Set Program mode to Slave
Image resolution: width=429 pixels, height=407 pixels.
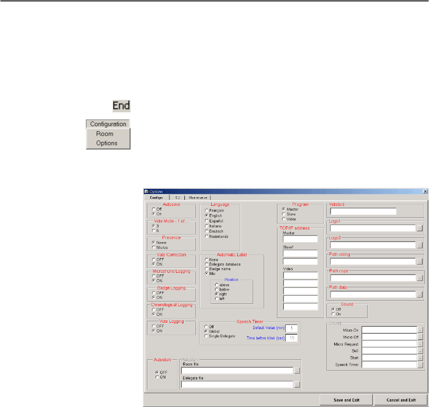[x=283, y=214]
